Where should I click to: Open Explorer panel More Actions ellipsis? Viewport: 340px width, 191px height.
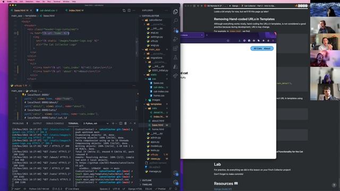(x=166, y=11)
